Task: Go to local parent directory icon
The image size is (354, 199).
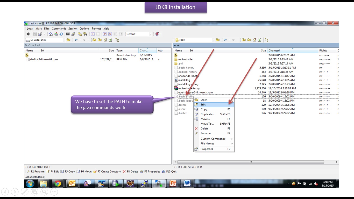Action: click(94, 40)
